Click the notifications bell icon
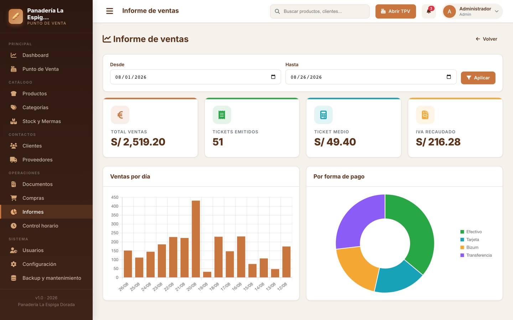The width and height of the screenshot is (513, 320). [x=429, y=11]
